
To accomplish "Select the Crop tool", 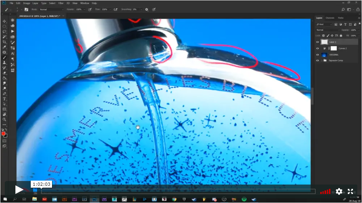I will tap(4, 42).
